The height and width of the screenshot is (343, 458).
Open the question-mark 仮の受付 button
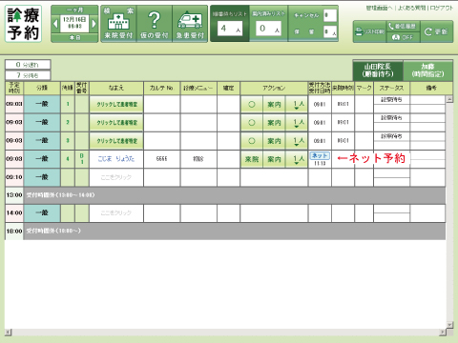click(x=155, y=24)
